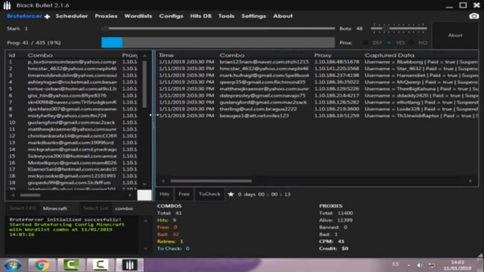
Task: Click the Start position slider track
Action: pos(218,28)
